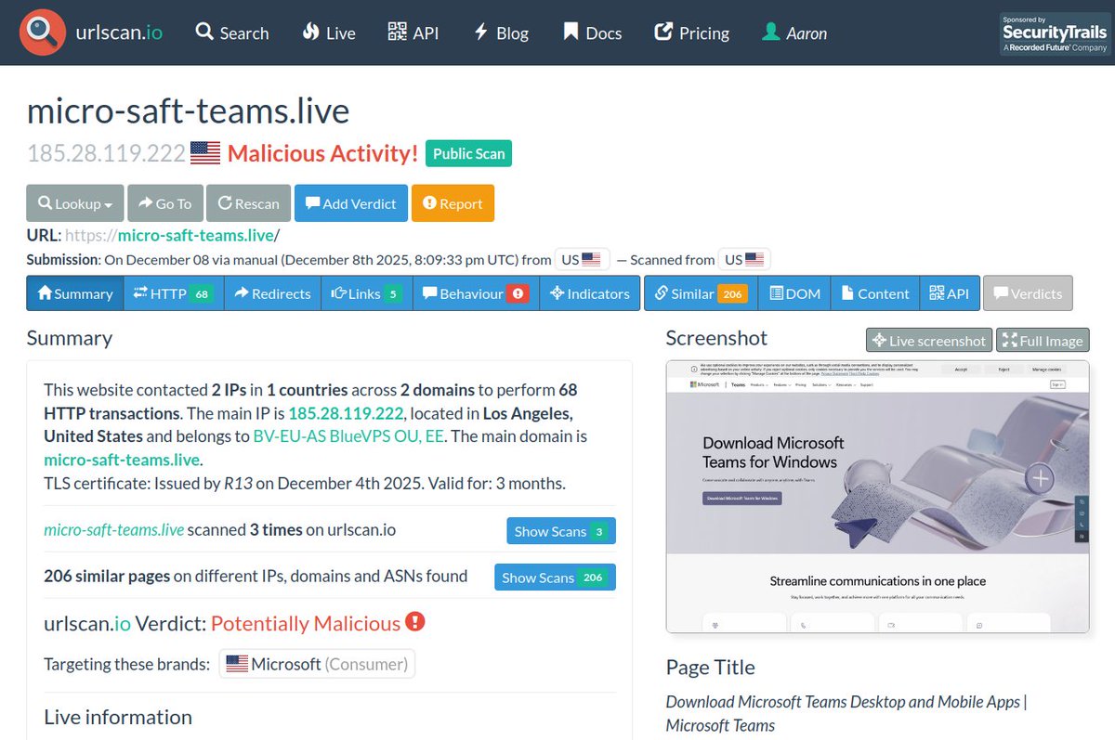The image size is (1115, 740).
Task: Switch to the Similar tab
Action: pos(701,293)
